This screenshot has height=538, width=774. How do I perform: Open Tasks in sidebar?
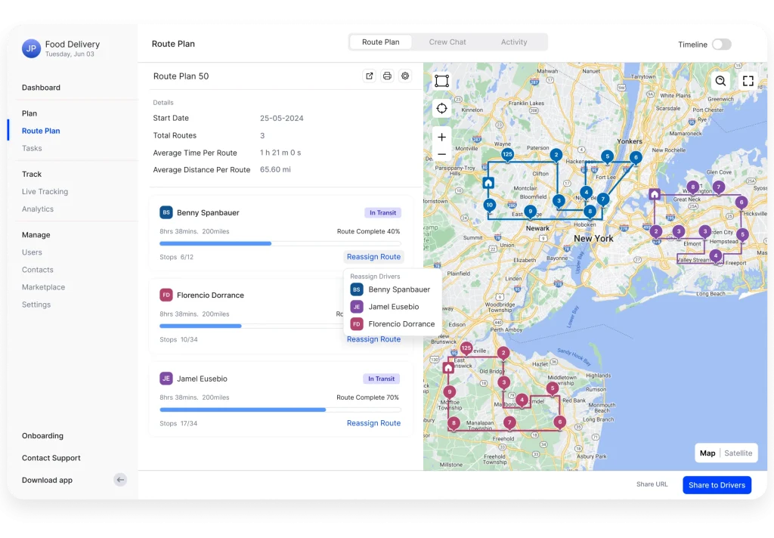(32, 148)
